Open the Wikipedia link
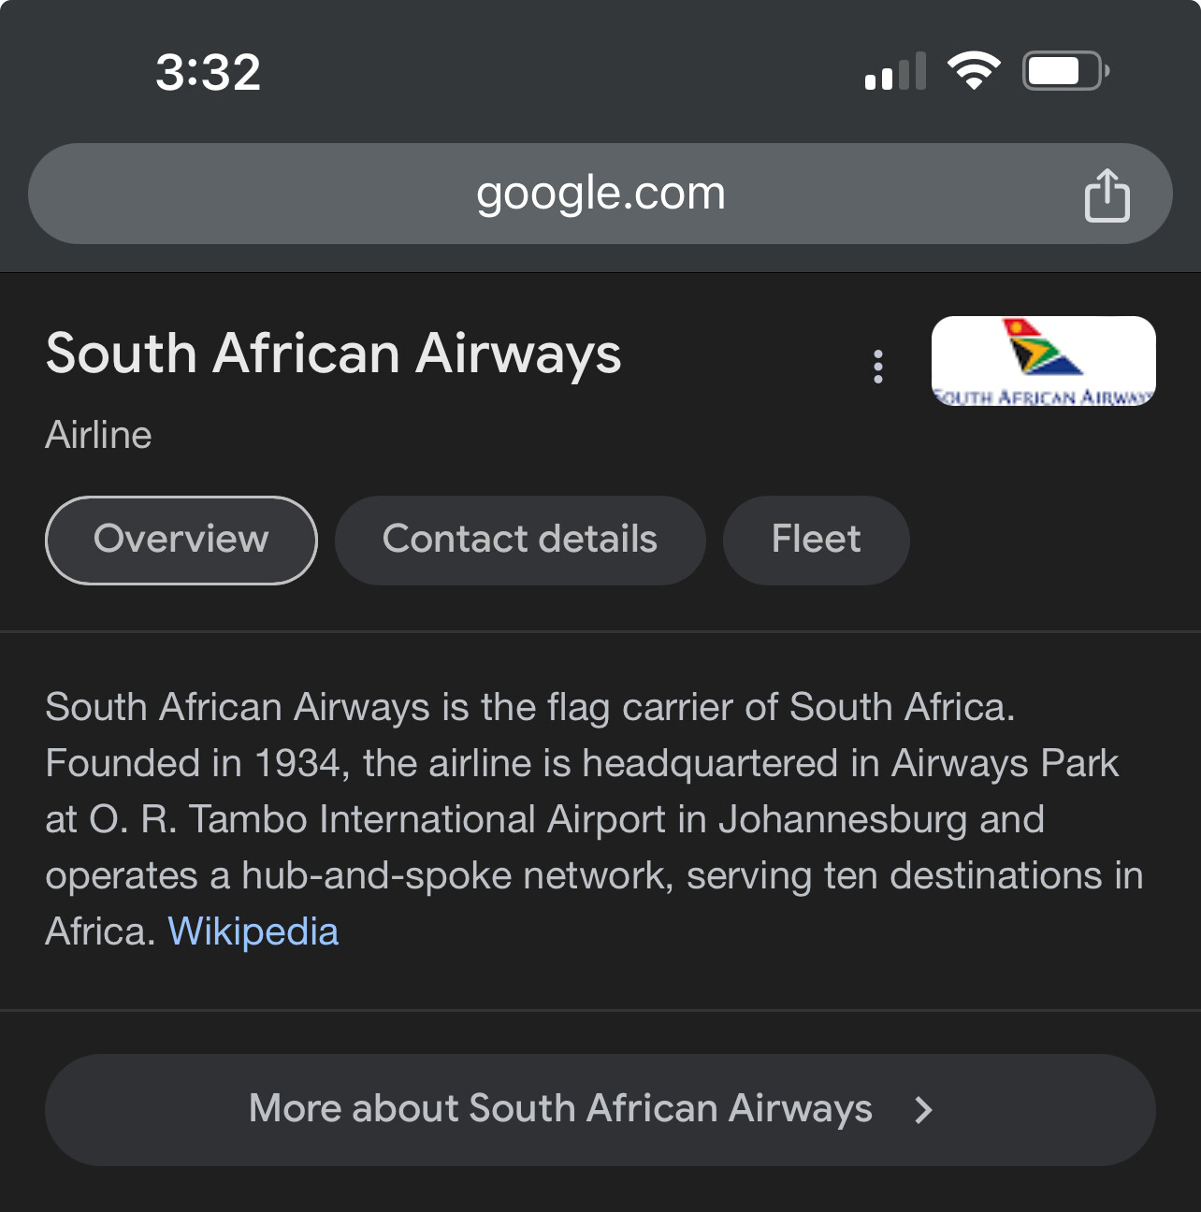The height and width of the screenshot is (1212, 1201). (253, 931)
